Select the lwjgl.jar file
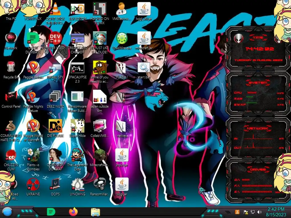This screenshot has height=218, width=291. (122, 185)
